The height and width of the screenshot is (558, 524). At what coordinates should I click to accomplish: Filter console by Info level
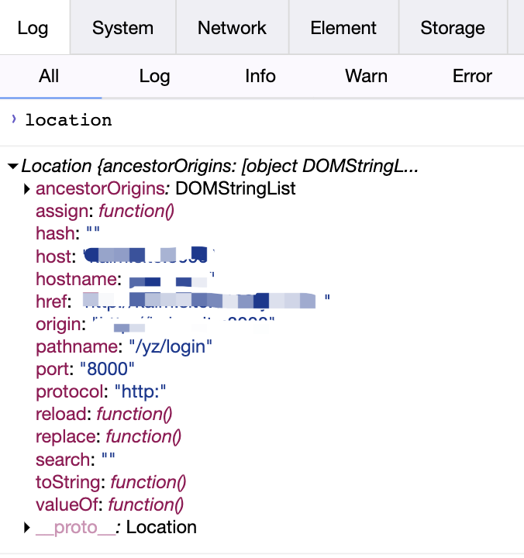(x=260, y=76)
